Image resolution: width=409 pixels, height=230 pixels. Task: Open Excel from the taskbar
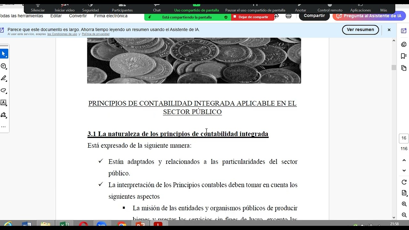(x=65, y=225)
